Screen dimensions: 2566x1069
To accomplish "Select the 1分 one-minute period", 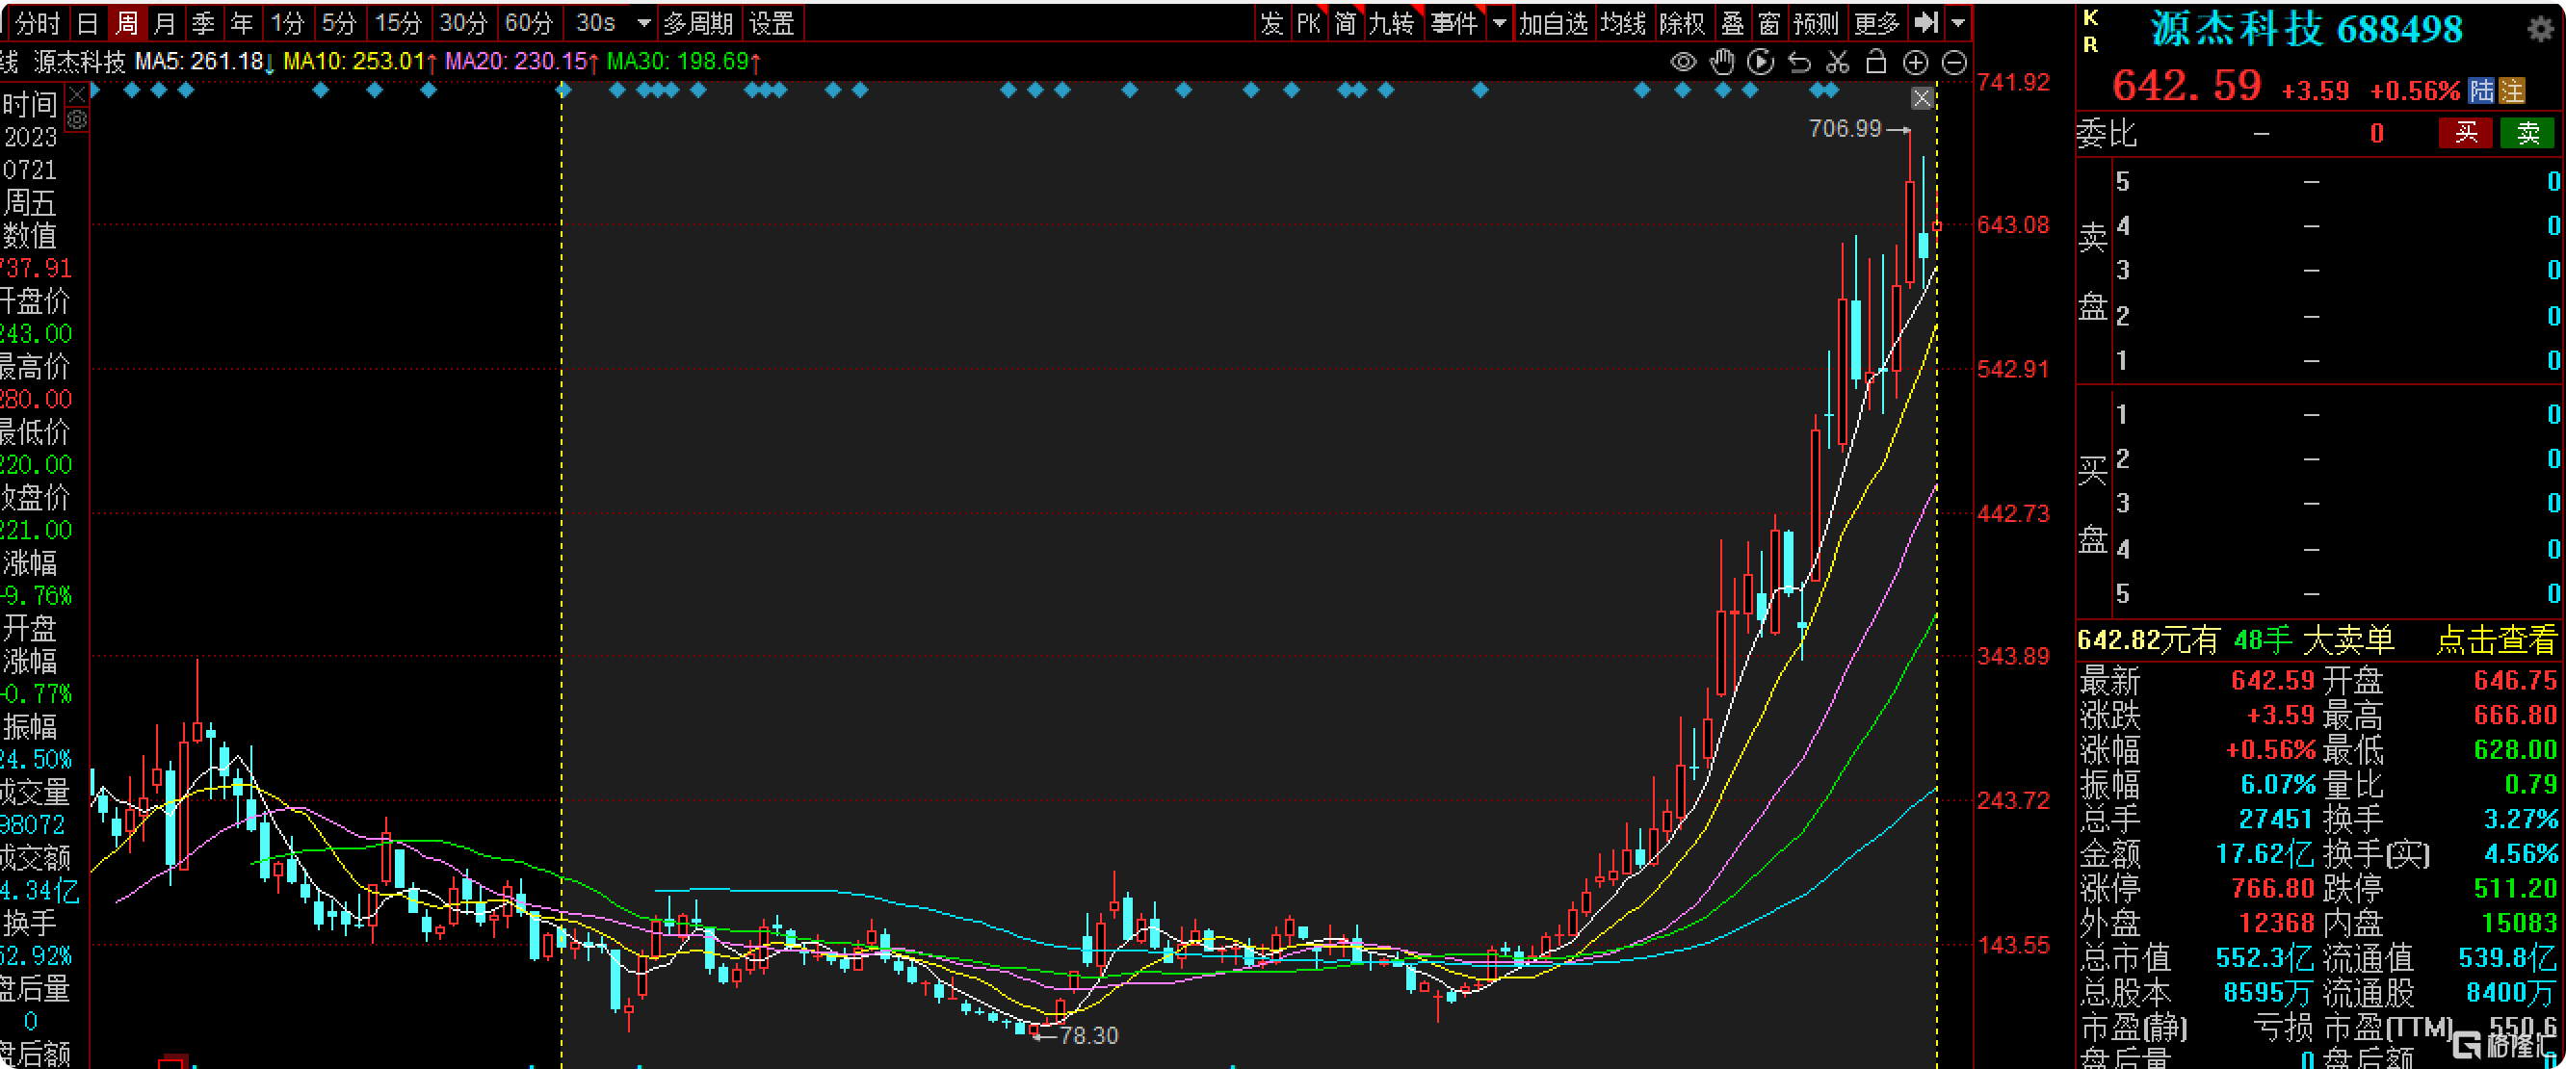I will (x=288, y=22).
